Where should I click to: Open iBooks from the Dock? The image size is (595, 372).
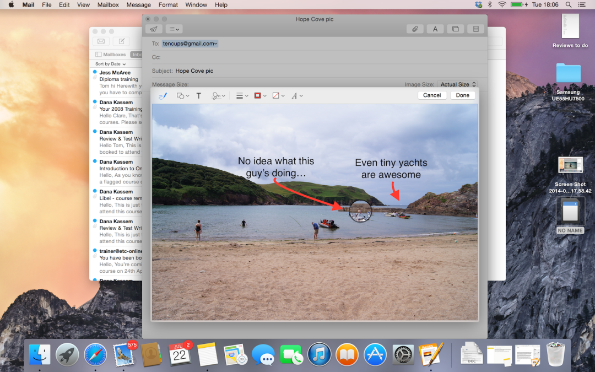coord(347,355)
